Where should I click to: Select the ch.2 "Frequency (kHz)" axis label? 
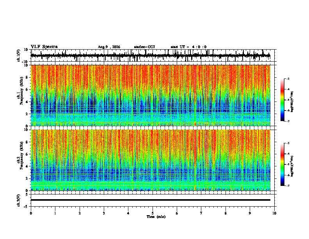[x=21, y=155]
